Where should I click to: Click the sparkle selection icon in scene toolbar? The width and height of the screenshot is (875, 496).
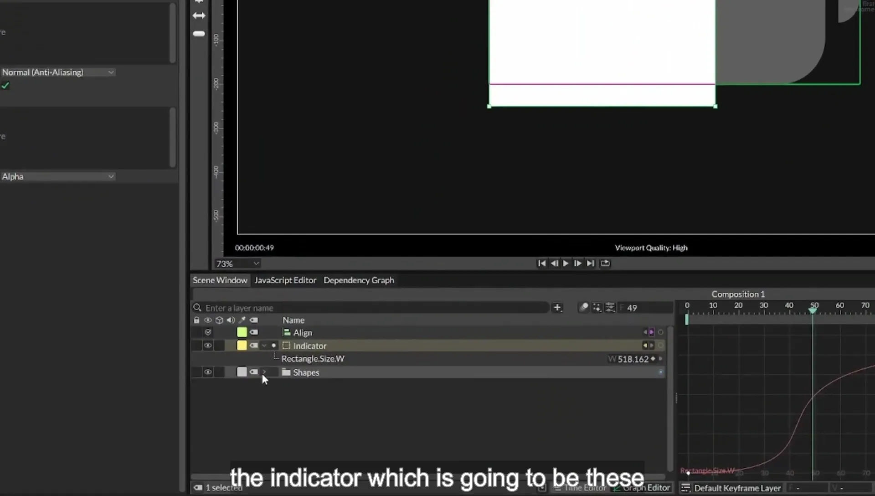(597, 308)
